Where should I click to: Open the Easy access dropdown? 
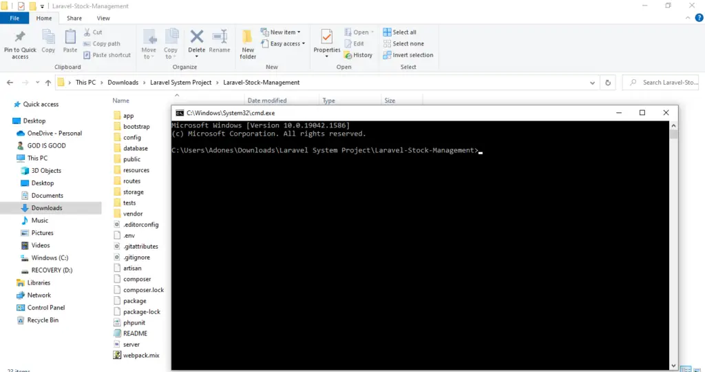[x=287, y=44]
